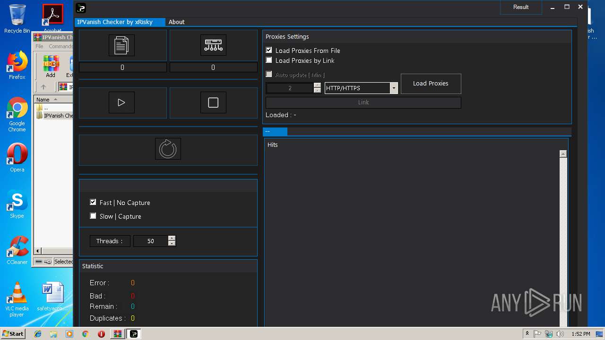Click the proxies network icon button
The image size is (605, 340).
click(x=213, y=45)
